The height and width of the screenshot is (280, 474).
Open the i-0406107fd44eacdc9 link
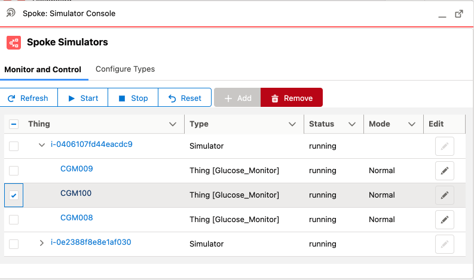pyautogui.click(x=91, y=144)
